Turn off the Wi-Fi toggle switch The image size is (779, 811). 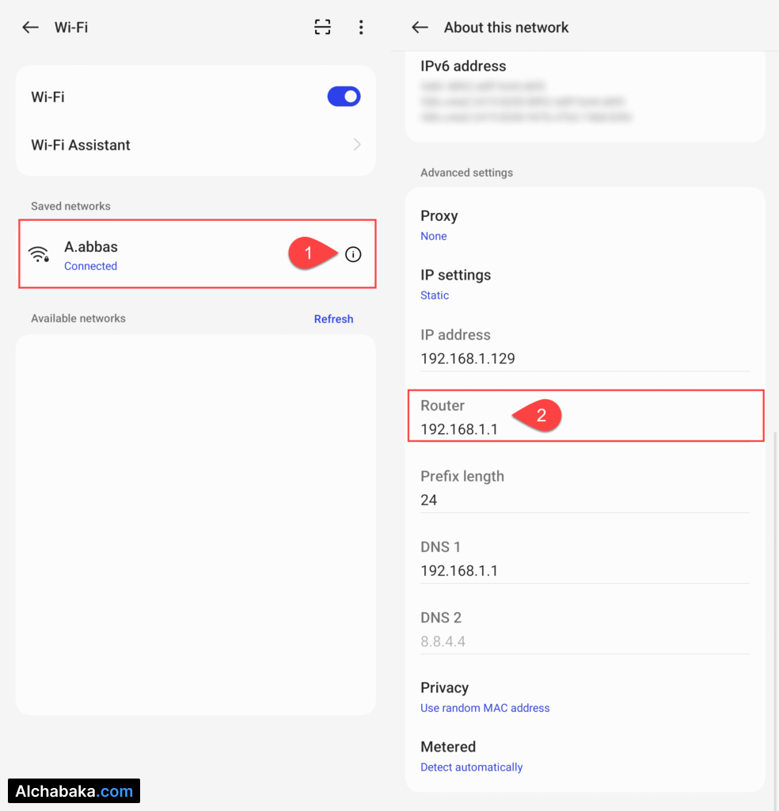point(344,97)
